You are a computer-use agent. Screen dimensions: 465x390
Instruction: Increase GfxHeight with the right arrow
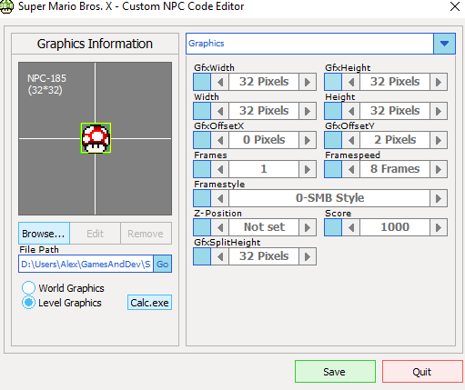(x=439, y=82)
